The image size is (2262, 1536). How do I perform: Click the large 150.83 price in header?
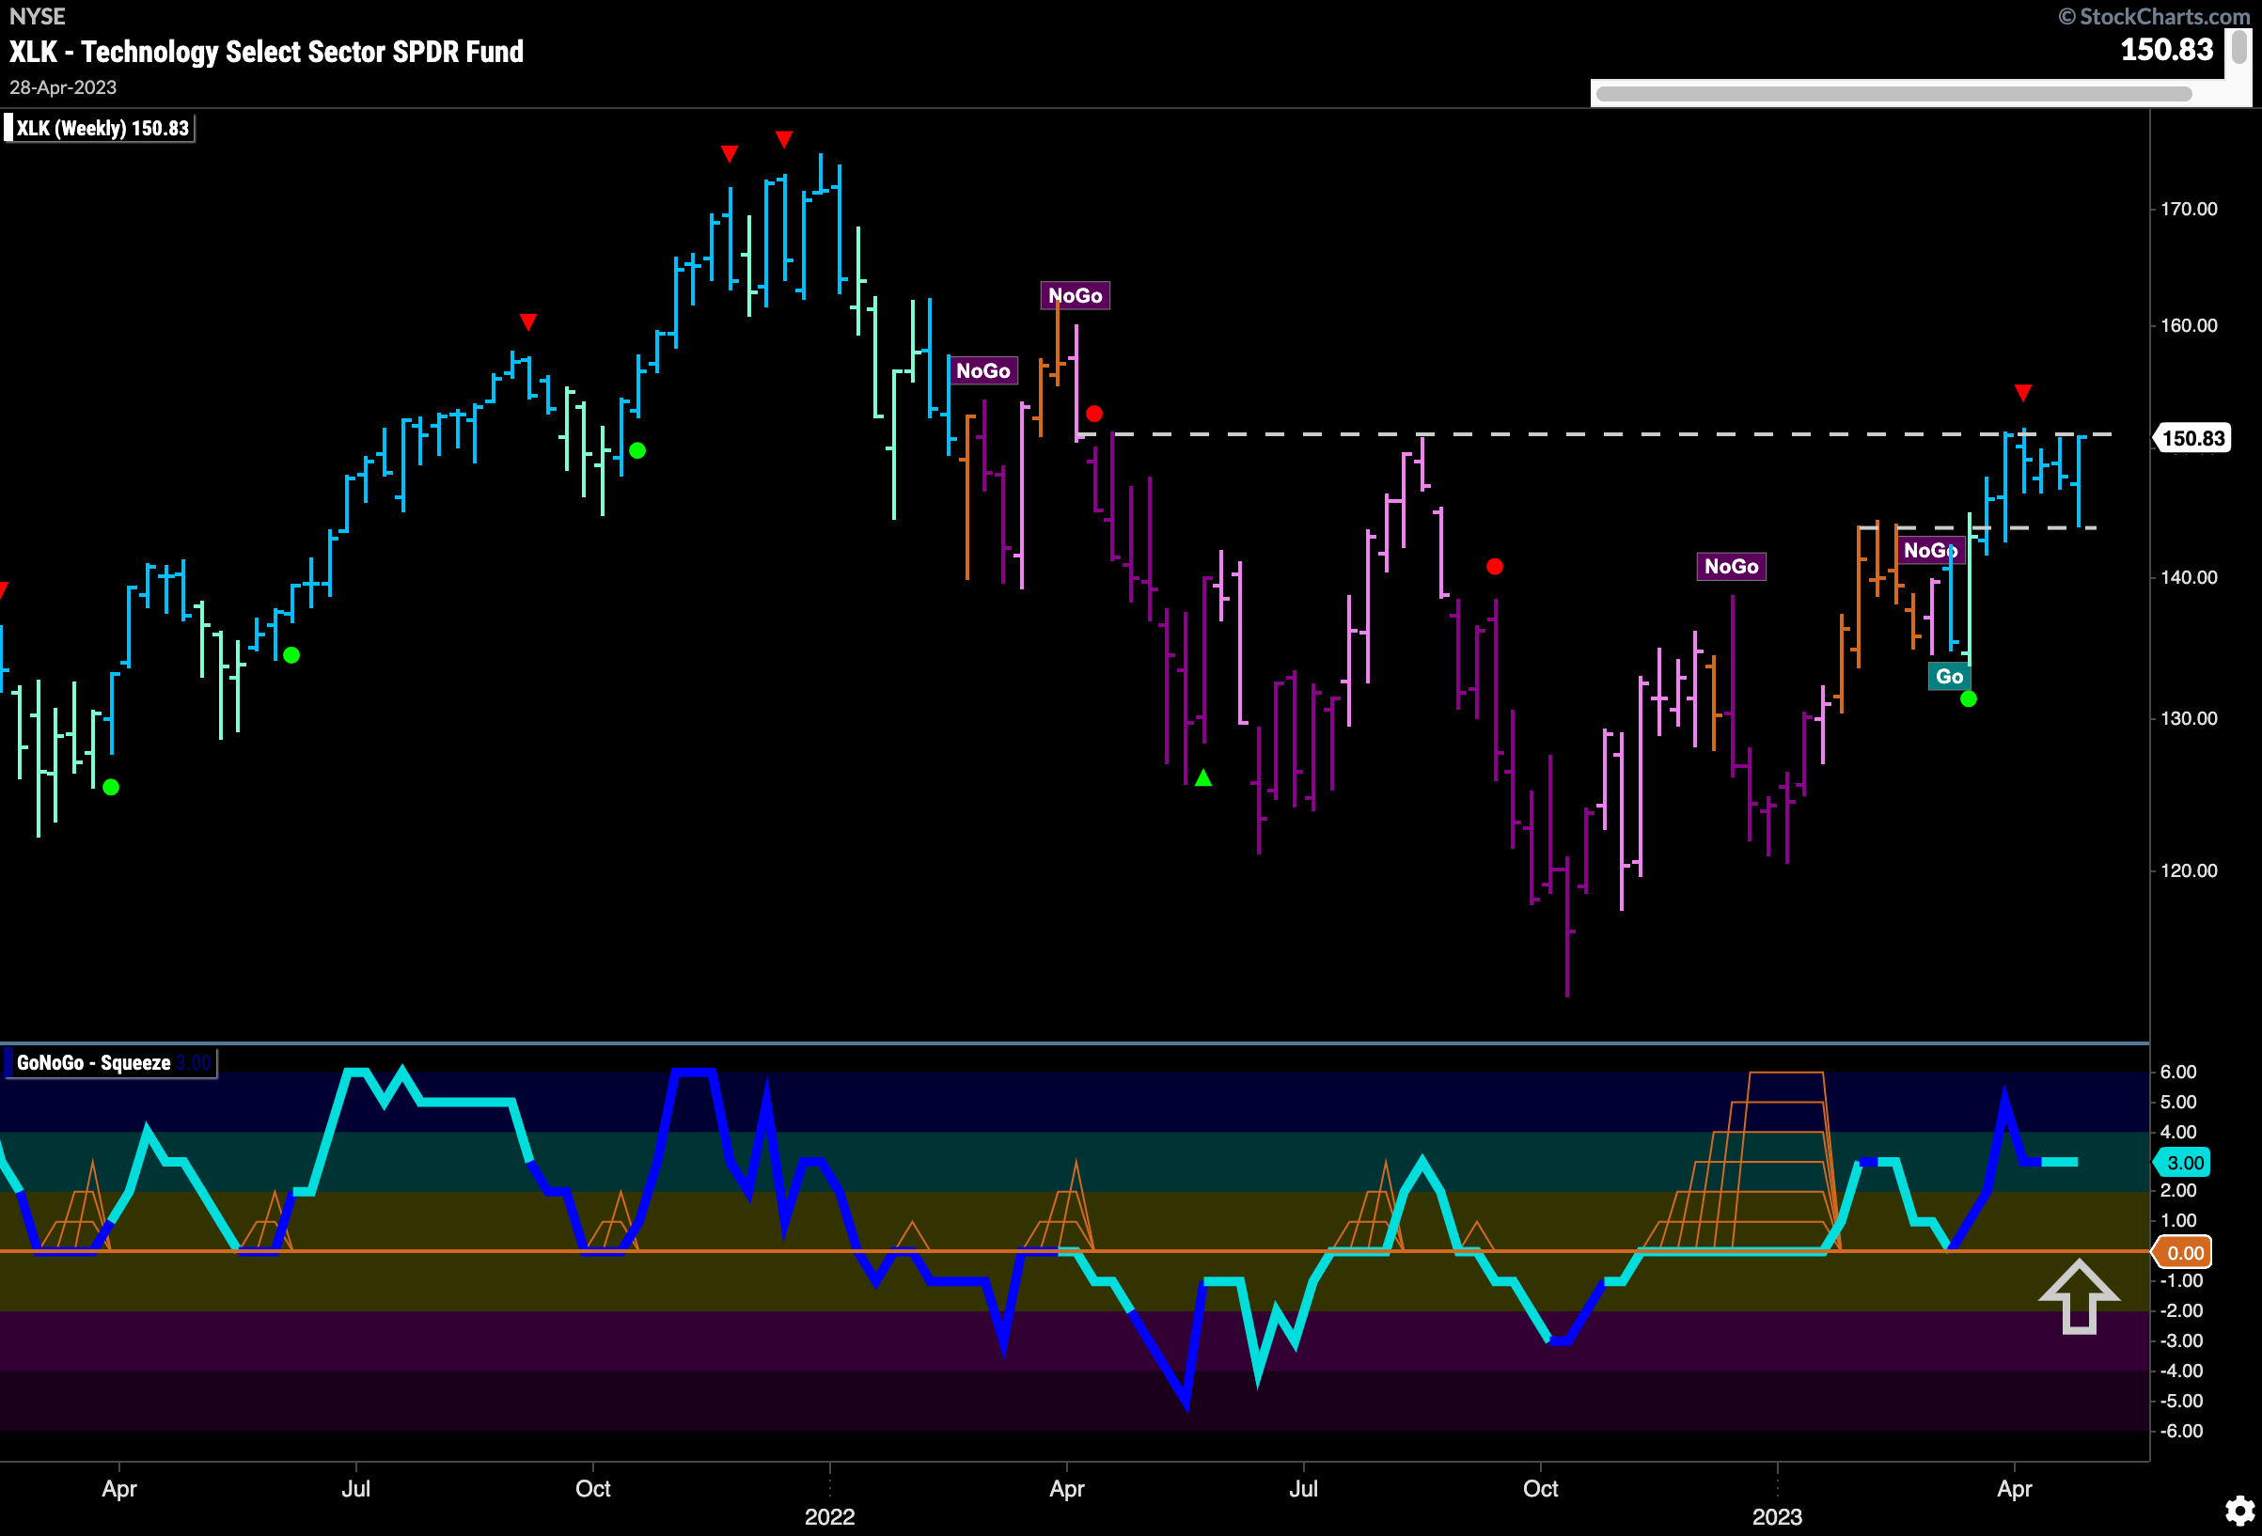tap(2167, 50)
